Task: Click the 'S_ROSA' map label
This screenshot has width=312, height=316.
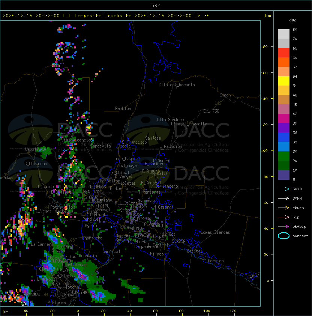Action: (x=178, y=241)
